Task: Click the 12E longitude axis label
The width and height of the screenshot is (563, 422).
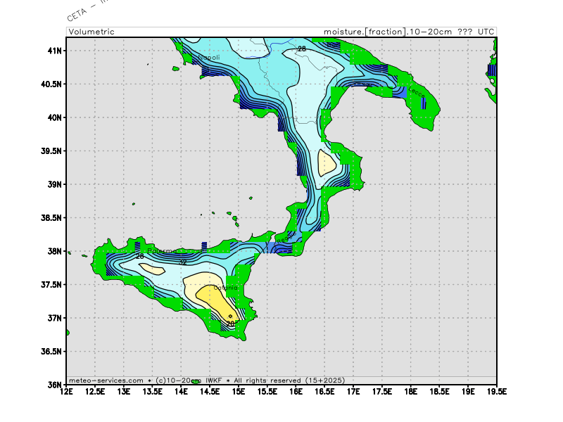Action: tap(67, 391)
